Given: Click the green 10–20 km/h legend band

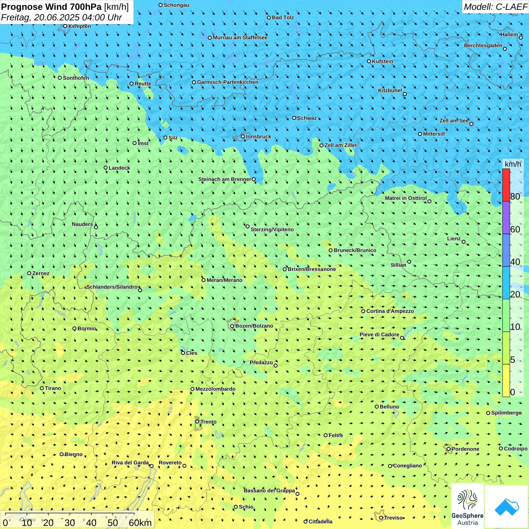Looking at the screenshot, I should pos(506,315).
